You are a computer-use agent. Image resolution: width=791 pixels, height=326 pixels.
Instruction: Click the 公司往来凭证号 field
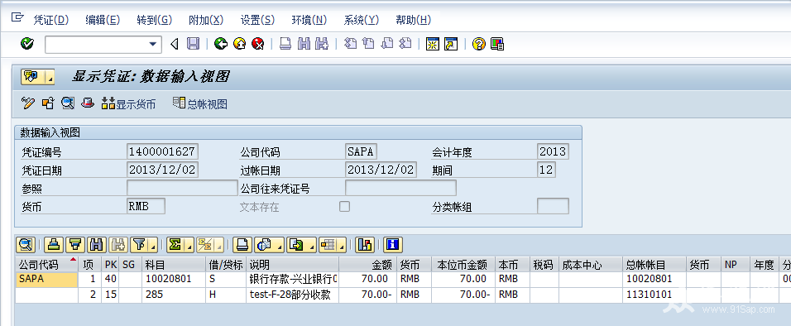pyautogui.click(x=400, y=188)
